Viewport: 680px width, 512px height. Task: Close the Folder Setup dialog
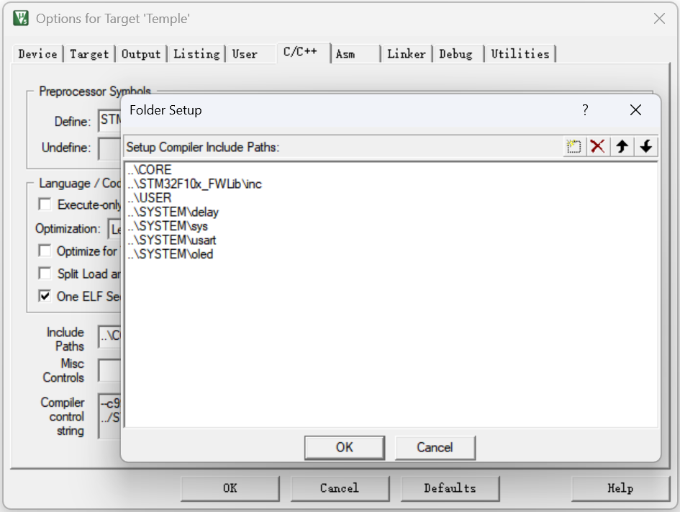coord(635,109)
